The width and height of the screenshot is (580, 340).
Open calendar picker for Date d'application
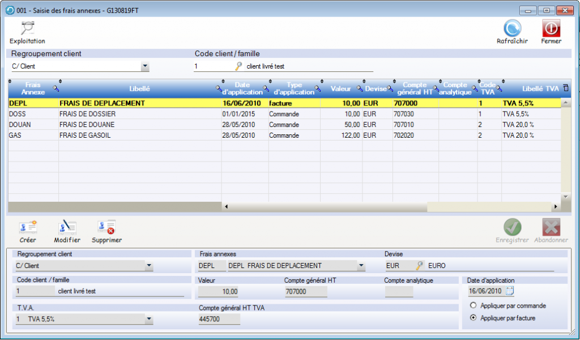pos(509,291)
